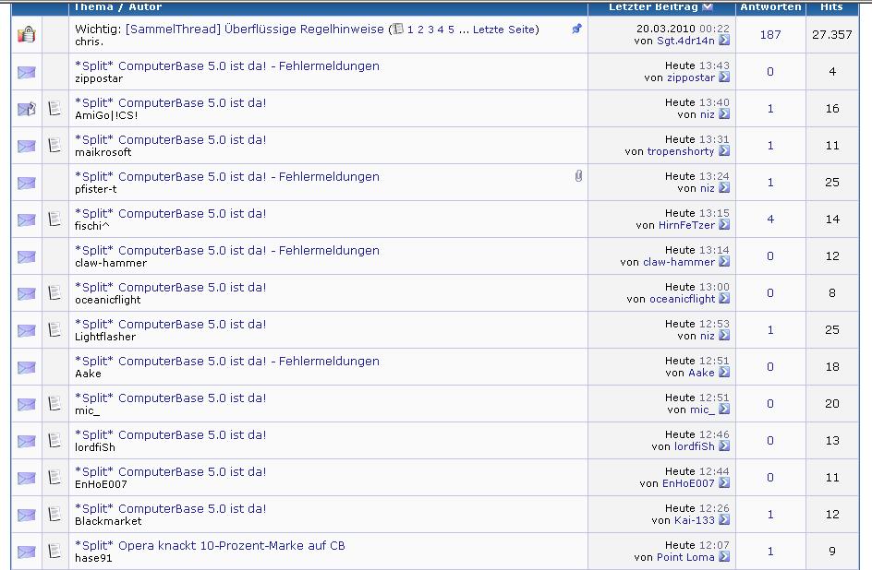Sort by Antworten column header
The image size is (872, 570).
(770, 6)
